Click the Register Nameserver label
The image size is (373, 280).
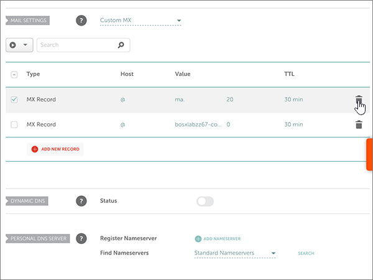click(129, 238)
